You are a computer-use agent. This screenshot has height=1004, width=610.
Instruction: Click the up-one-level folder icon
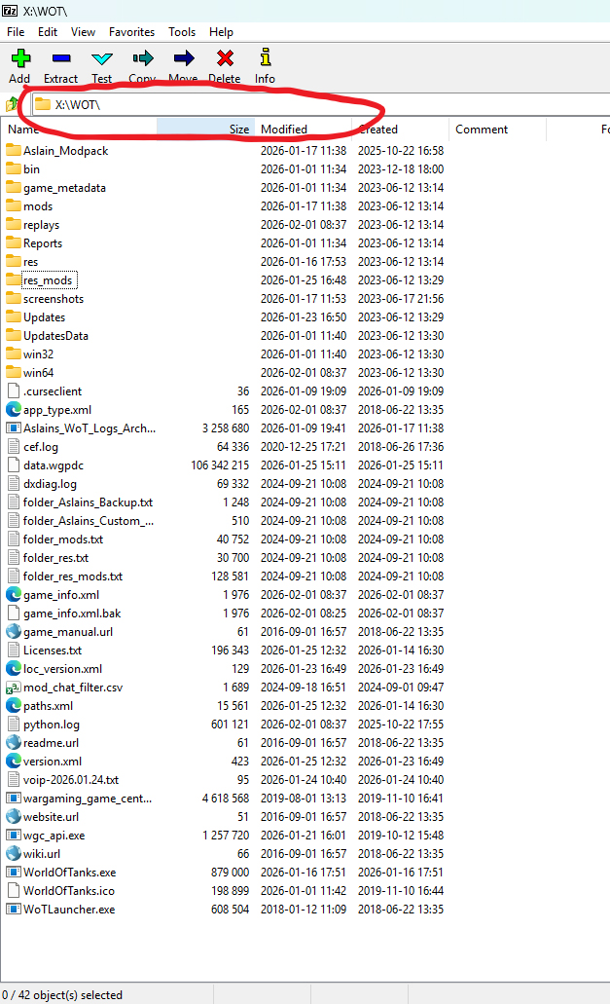(13, 104)
